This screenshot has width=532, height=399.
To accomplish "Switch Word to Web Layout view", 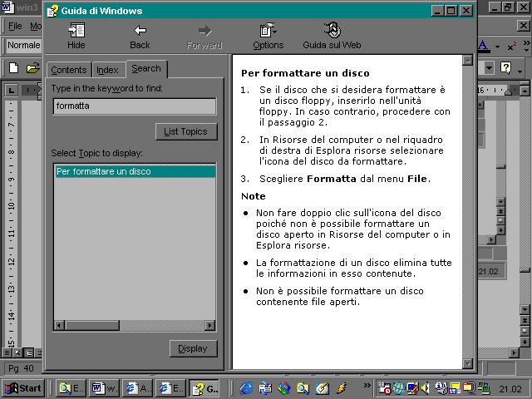I will click(x=18, y=353).
